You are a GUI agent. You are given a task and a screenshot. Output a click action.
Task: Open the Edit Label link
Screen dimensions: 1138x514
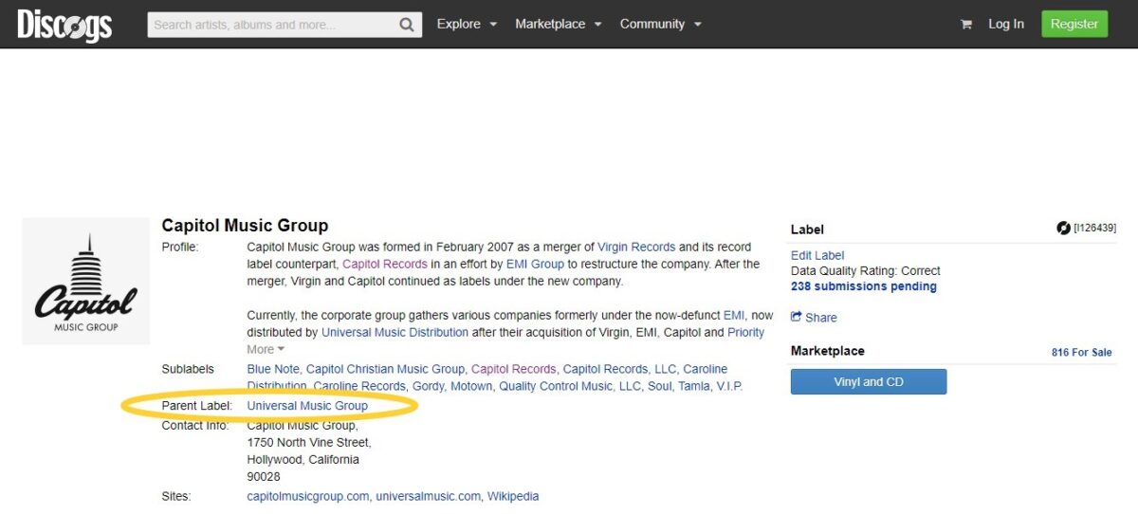pos(817,255)
